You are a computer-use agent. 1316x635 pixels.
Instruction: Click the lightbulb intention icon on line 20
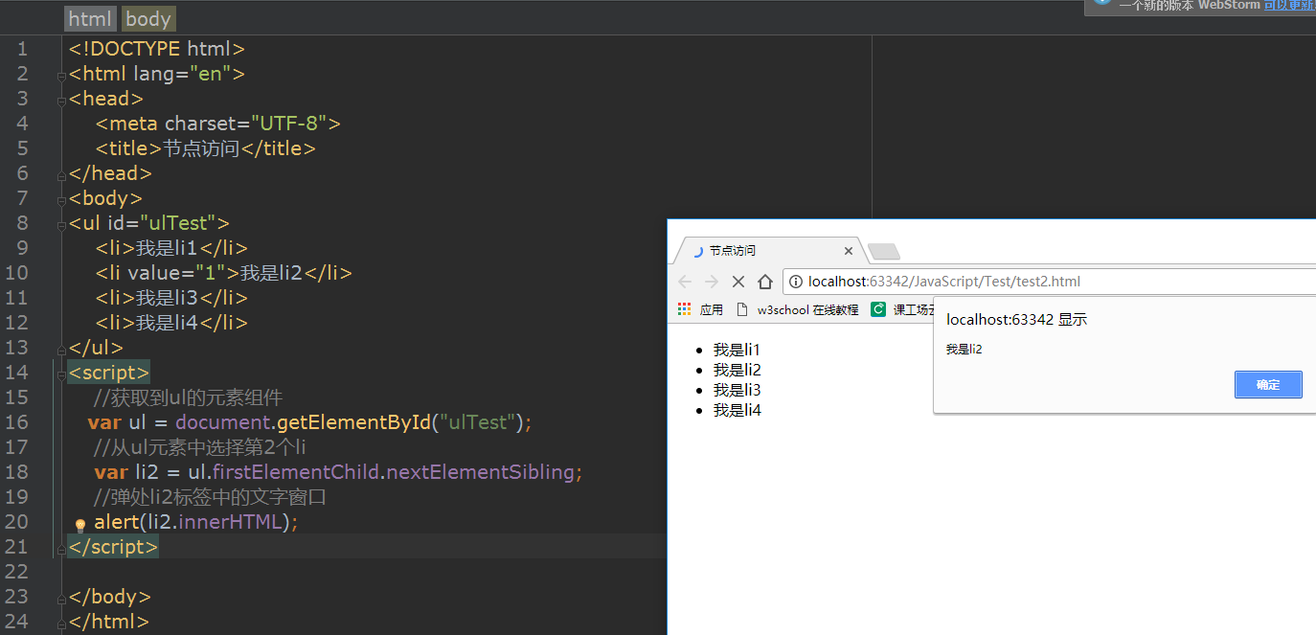click(81, 525)
